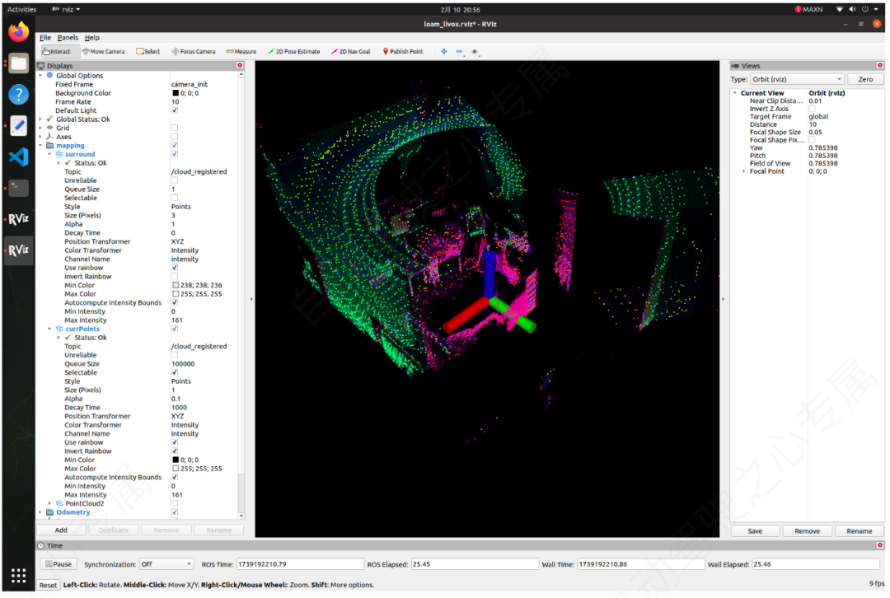This screenshot has height=598, width=890.
Task: Pick the Measure tool
Action: click(x=241, y=51)
